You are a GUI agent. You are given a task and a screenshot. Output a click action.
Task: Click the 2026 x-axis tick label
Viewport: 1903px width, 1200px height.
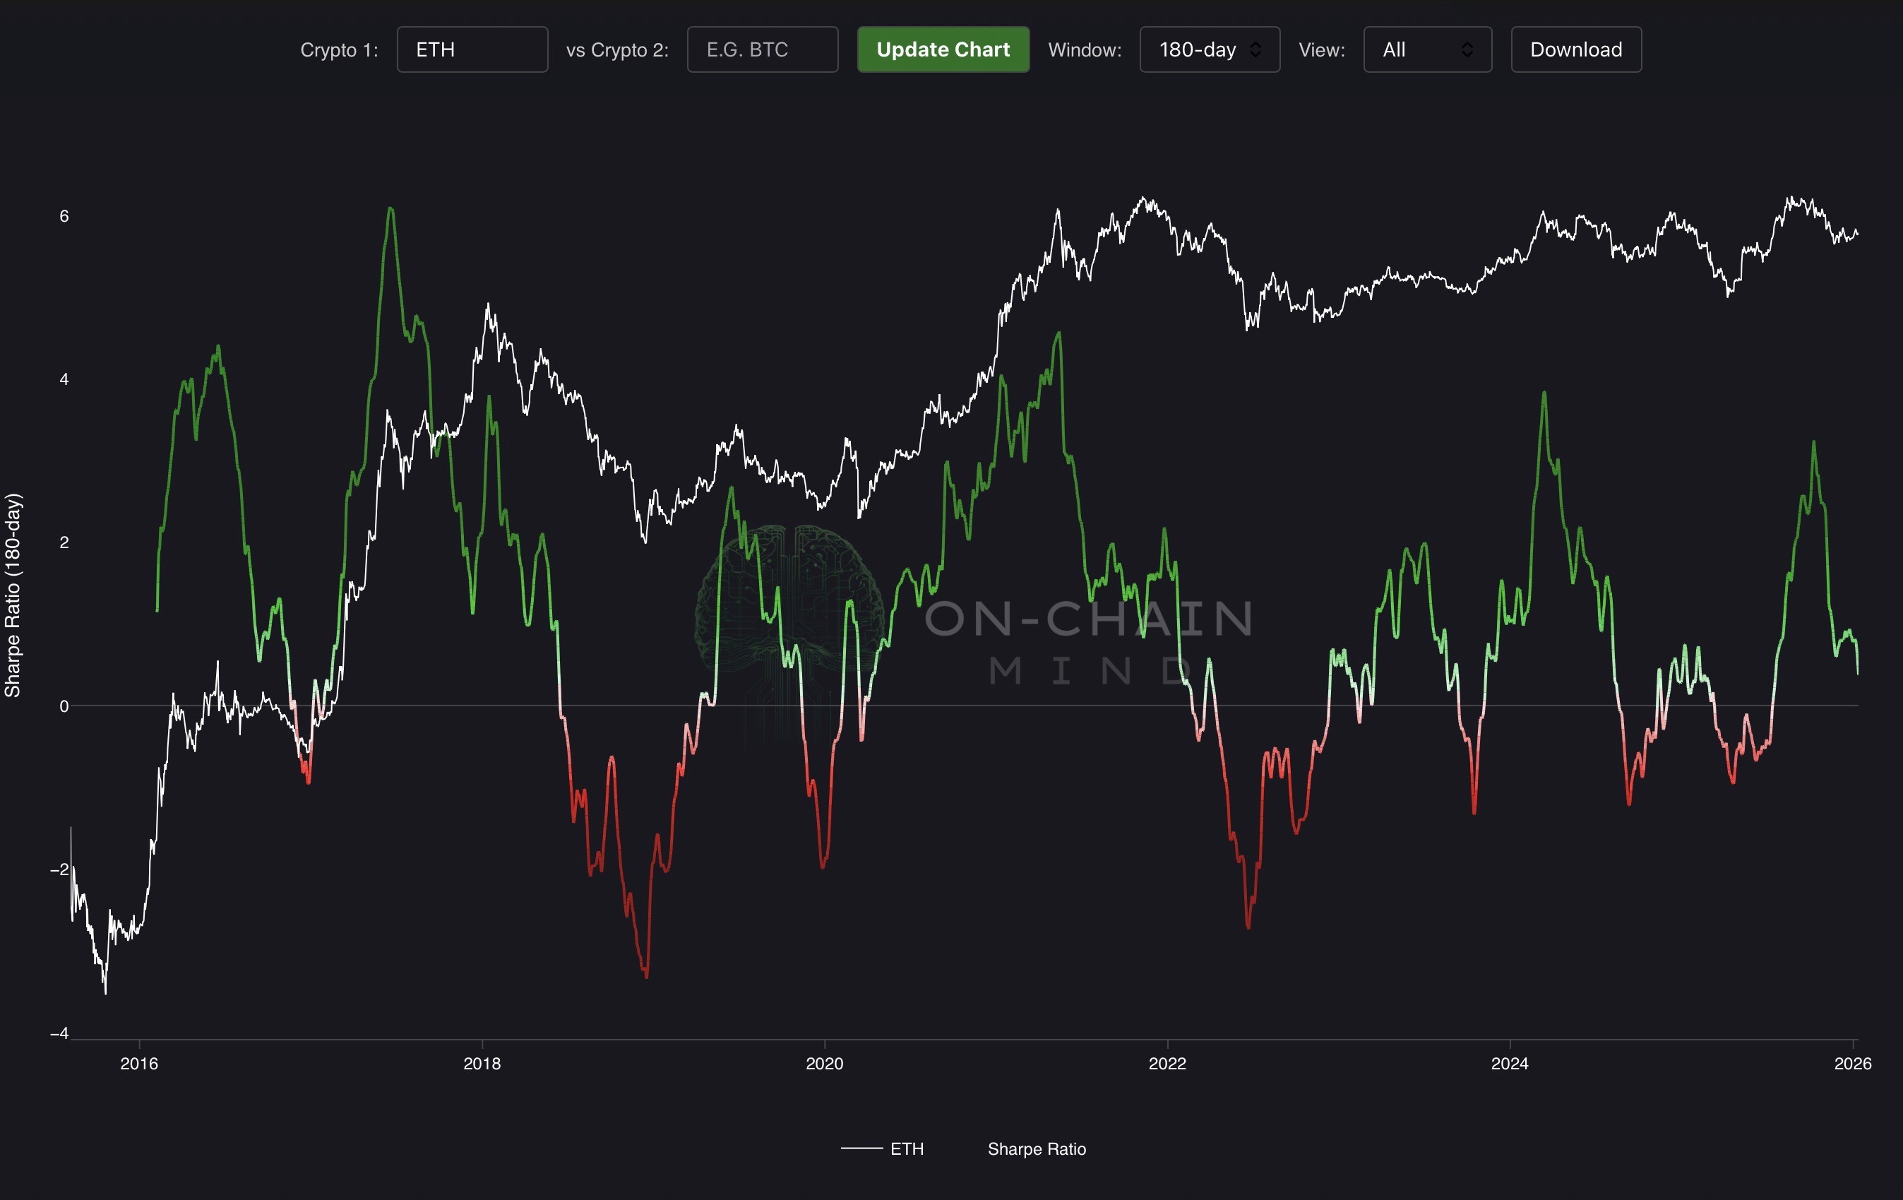coord(1851,1063)
